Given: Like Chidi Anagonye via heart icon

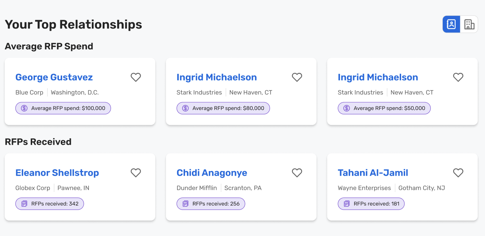Looking at the screenshot, I should pos(297,173).
